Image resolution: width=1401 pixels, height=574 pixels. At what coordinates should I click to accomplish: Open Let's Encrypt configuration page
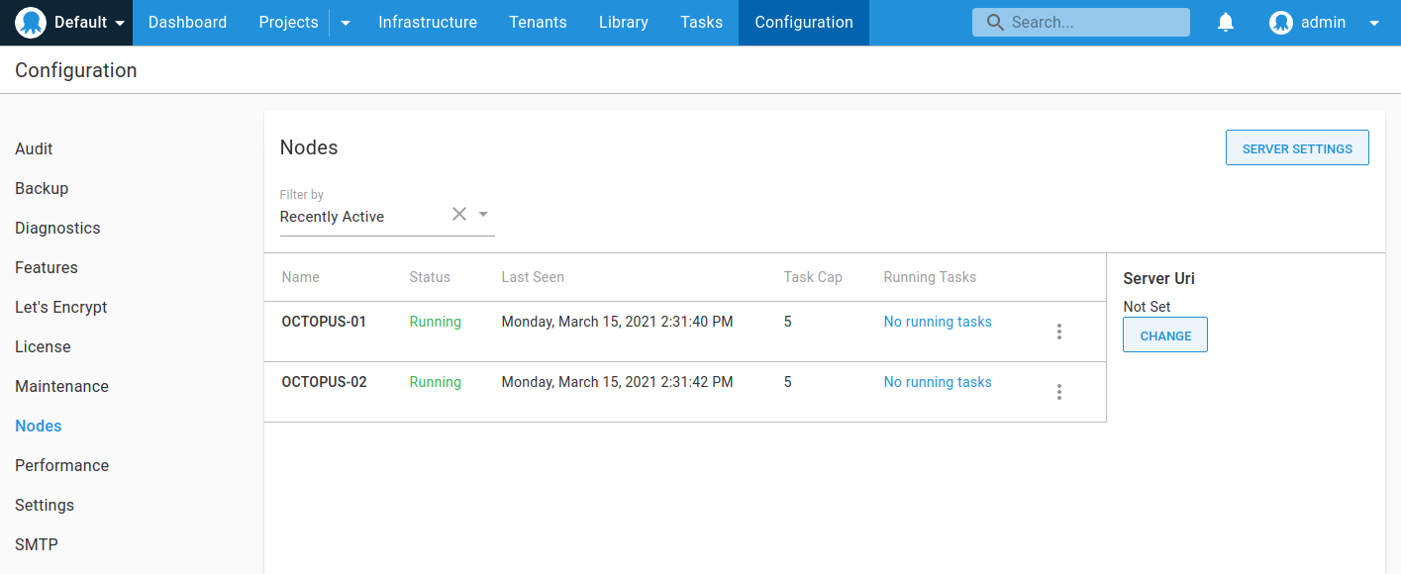coord(61,307)
